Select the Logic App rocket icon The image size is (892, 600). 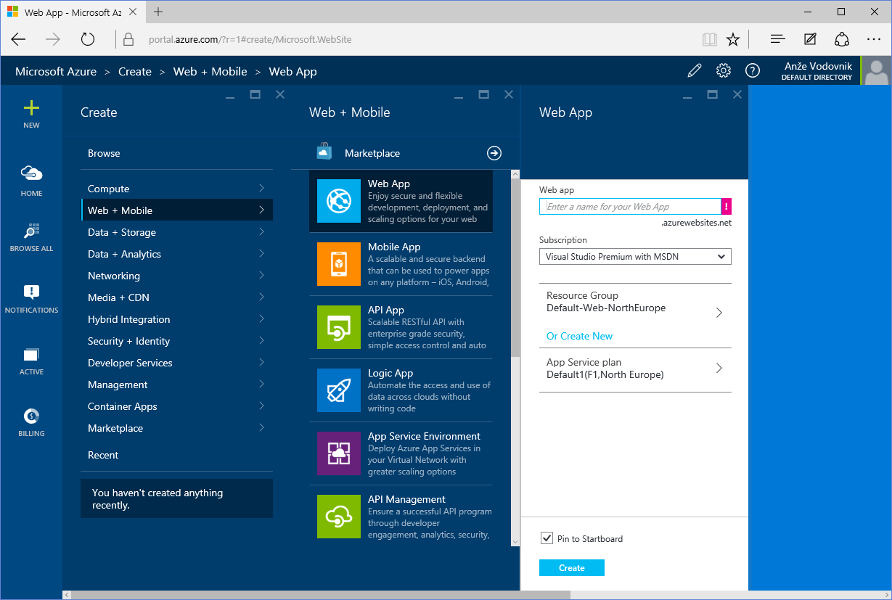[x=339, y=390]
